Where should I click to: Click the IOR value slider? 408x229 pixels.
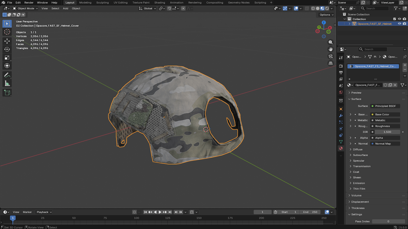coord(387,132)
